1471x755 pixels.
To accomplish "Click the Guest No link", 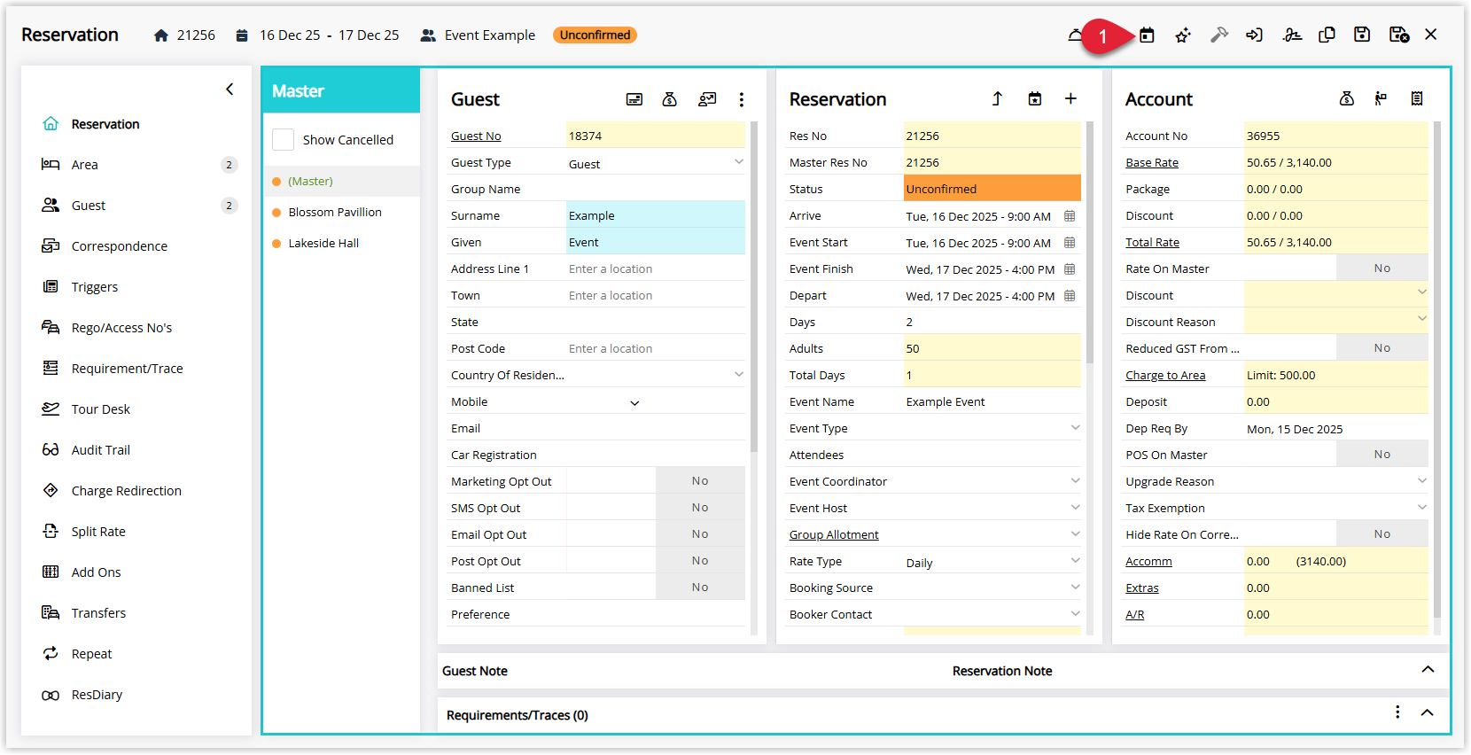I will pyautogui.click(x=476, y=136).
